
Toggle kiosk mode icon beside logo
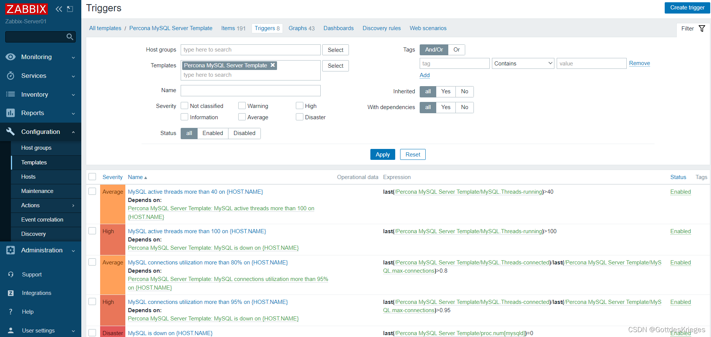coord(70,9)
